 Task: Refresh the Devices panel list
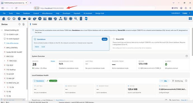pos(20,24)
